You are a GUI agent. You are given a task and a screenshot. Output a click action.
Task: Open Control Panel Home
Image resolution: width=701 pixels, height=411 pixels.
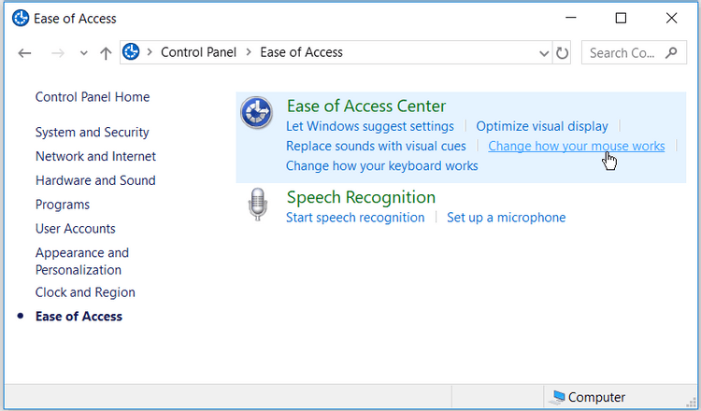click(x=93, y=97)
